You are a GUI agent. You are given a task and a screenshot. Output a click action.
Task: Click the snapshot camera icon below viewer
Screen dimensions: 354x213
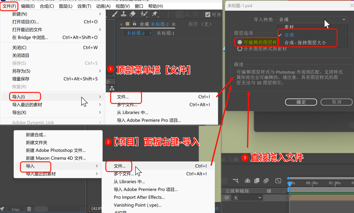pos(236,159)
